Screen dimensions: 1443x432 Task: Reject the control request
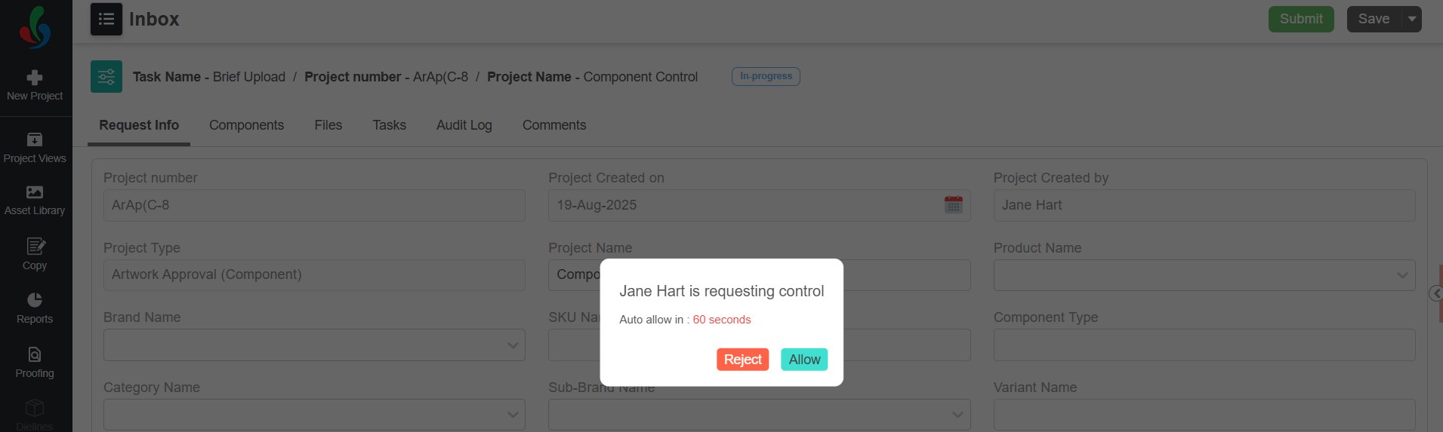(x=743, y=360)
